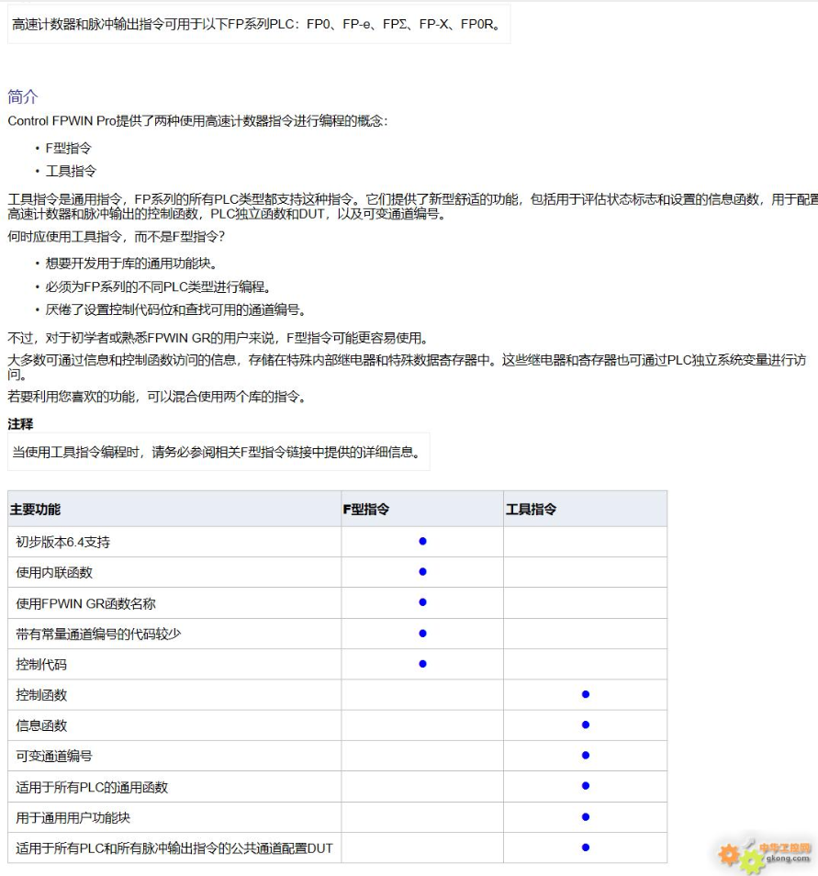Screen dimensions: 818x876
Task: Click the 带有常量通道编号的代码较少 table cell
Action: tap(92, 634)
